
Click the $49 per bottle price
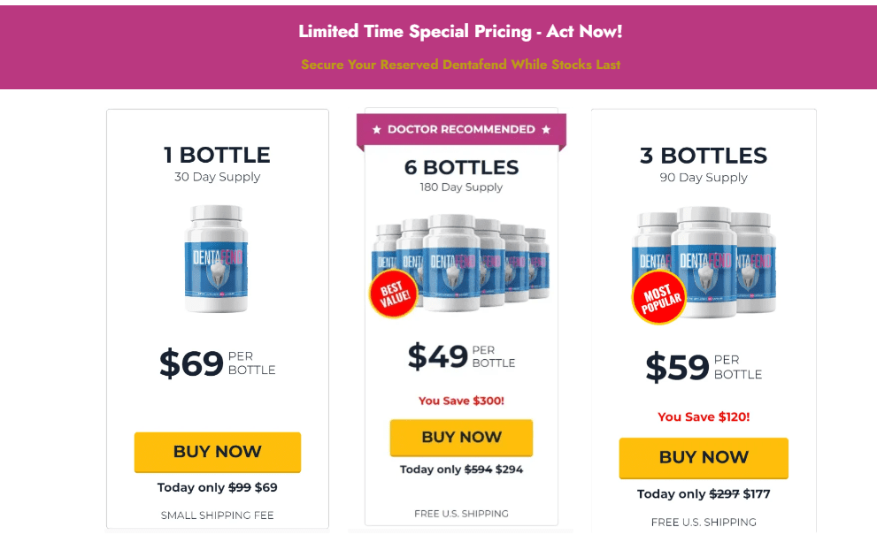461,356
